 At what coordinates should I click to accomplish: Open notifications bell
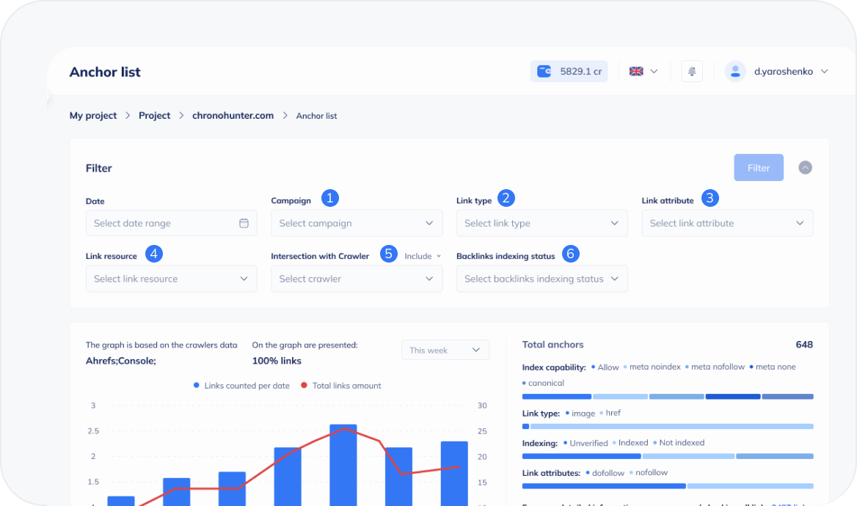(x=691, y=71)
